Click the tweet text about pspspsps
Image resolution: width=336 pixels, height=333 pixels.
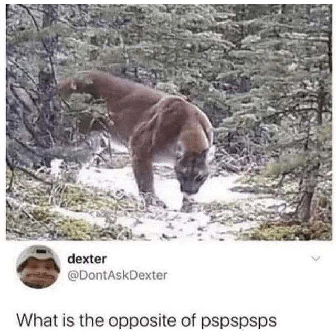pyautogui.click(x=146, y=321)
